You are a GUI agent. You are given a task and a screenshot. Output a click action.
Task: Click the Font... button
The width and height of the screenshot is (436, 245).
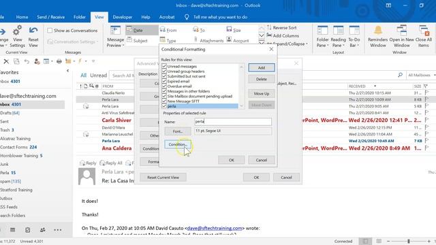[x=178, y=131]
